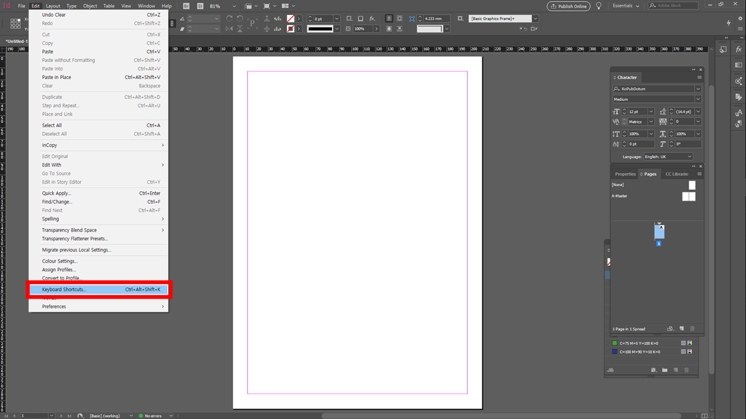Select the Character panel tab
The image size is (746, 419).
click(626, 78)
